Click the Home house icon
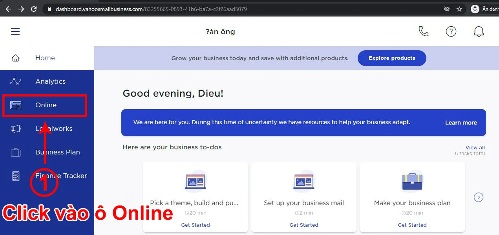Image resolution: width=499 pixels, height=235 pixels. click(15, 57)
